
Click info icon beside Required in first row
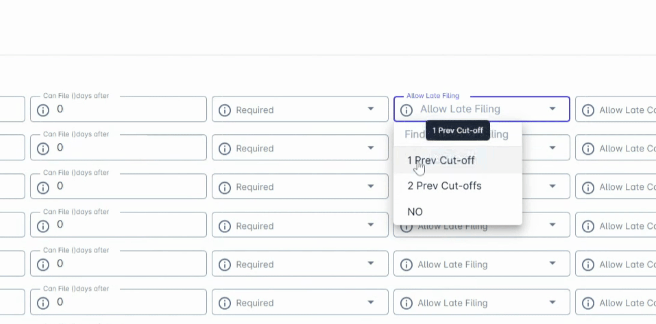(224, 110)
